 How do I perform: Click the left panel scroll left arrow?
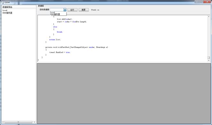point(3,122)
